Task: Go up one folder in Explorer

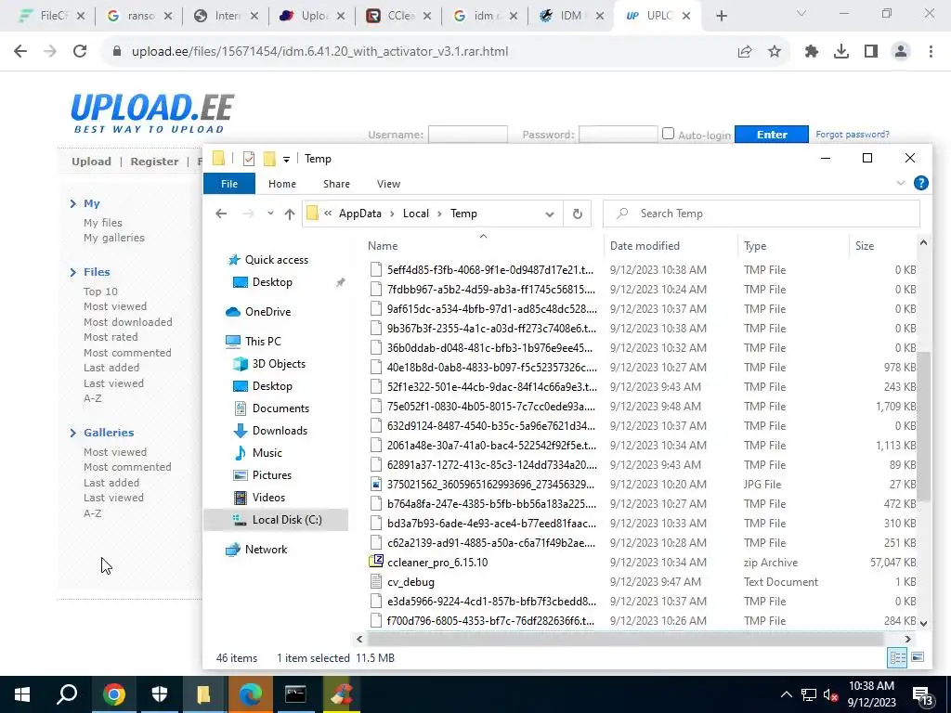Action: (290, 214)
